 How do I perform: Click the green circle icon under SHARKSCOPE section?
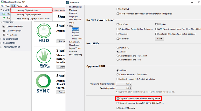[x=4, y=18]
